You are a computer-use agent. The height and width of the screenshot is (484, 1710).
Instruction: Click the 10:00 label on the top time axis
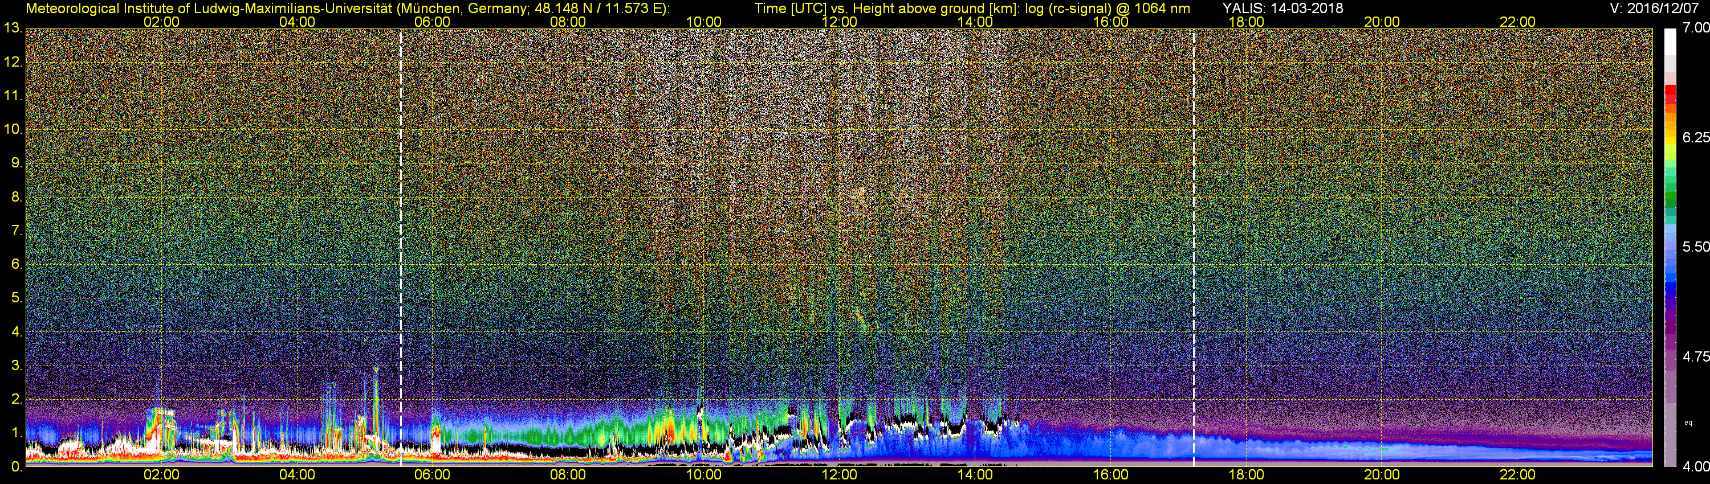(703, 22)
